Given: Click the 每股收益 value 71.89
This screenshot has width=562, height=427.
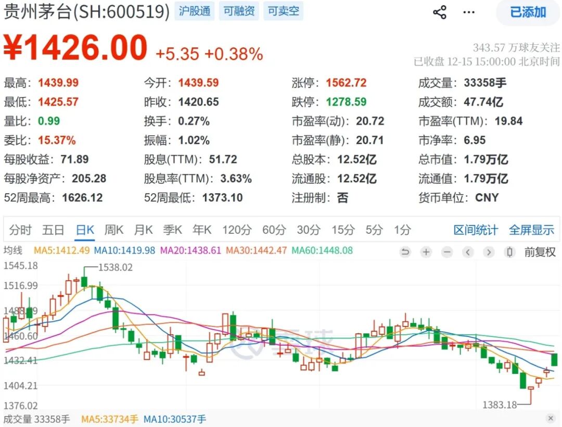Looking at the screenshot, I should tap(74, 159).
